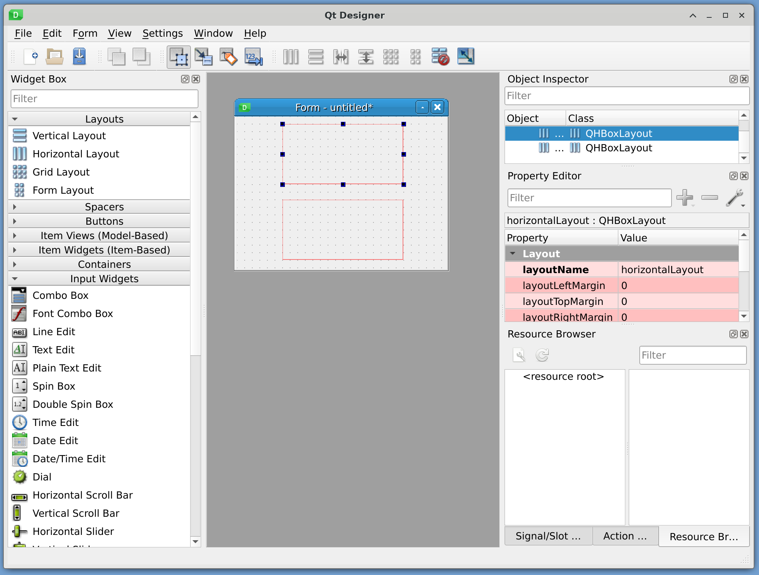
Task: Open the Form menu
Action: click(x=85, y=33)
